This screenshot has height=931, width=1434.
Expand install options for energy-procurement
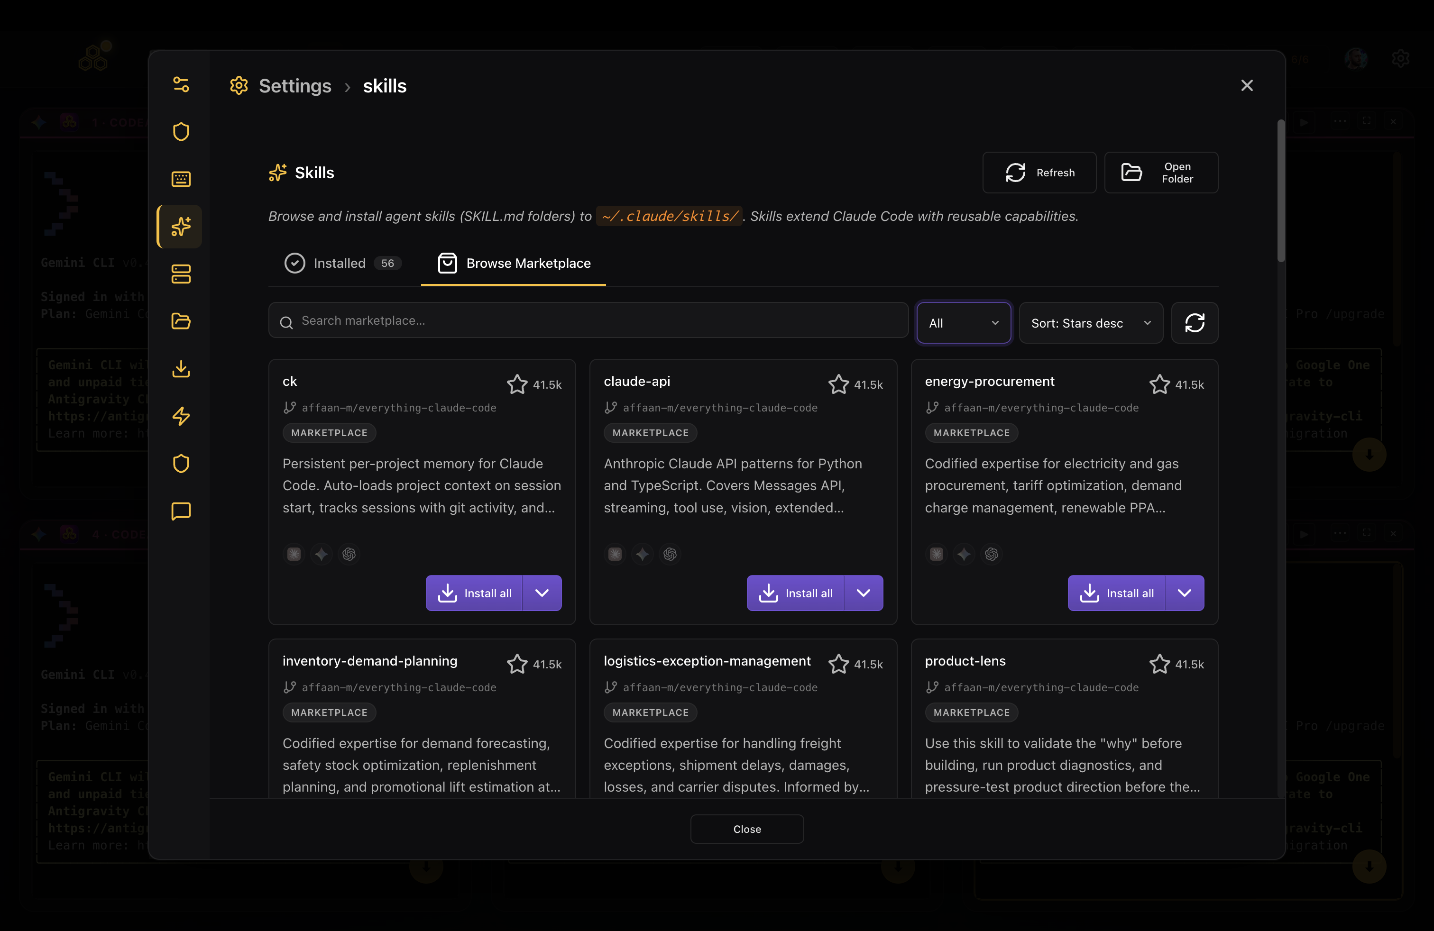click(1185, 593)
